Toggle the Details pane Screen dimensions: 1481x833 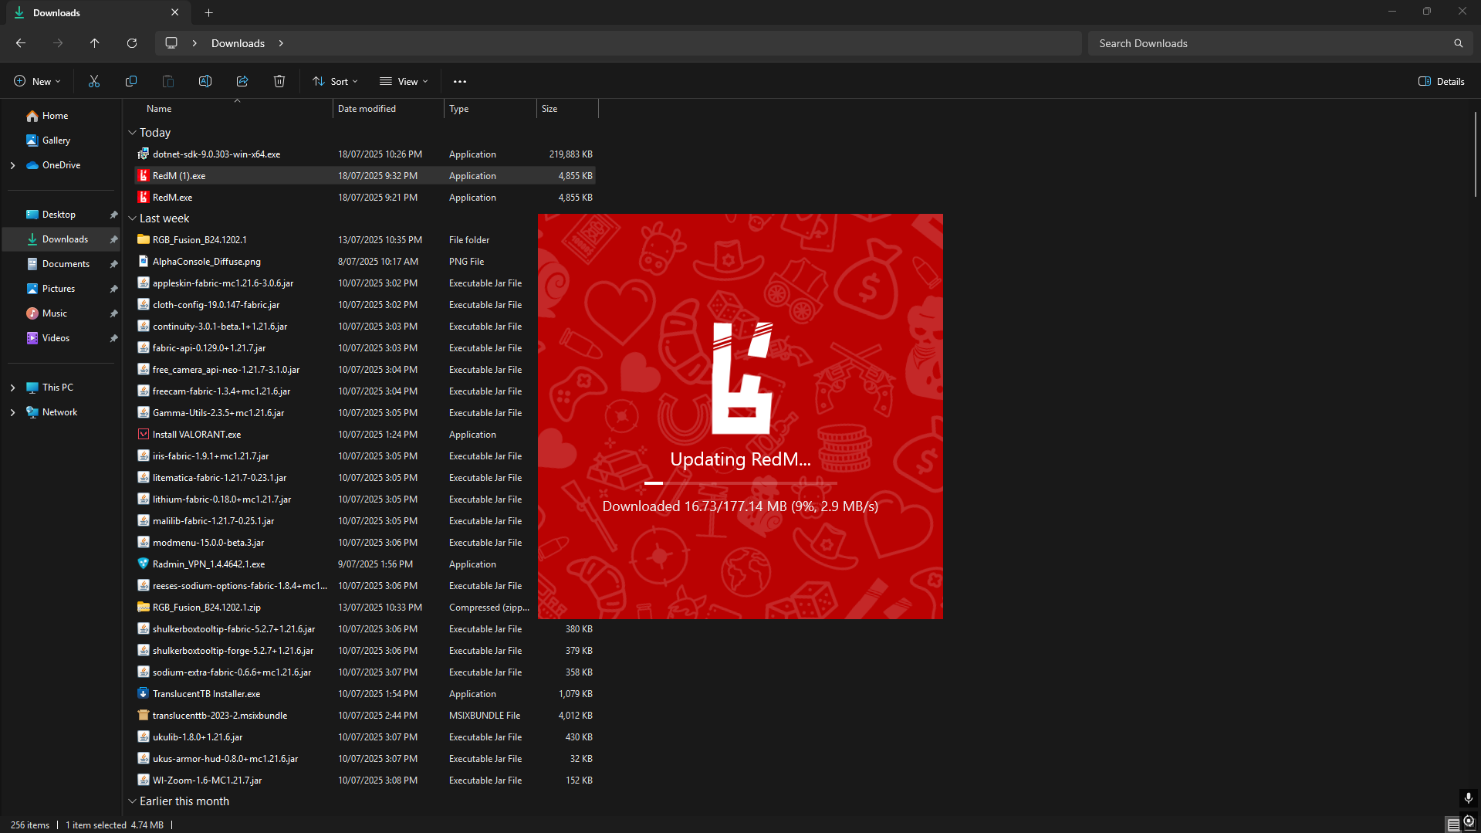coord(1441,81)
